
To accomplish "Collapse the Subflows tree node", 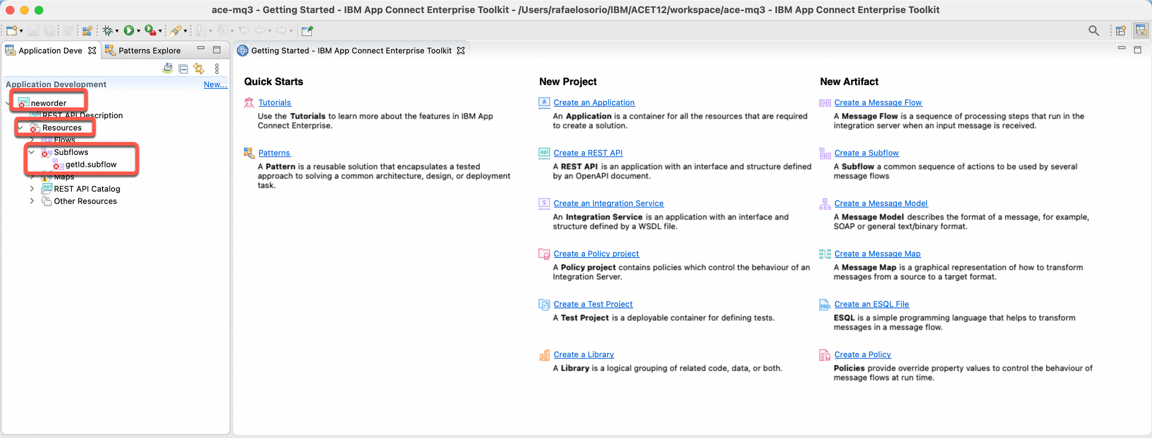I will [32, 152].
